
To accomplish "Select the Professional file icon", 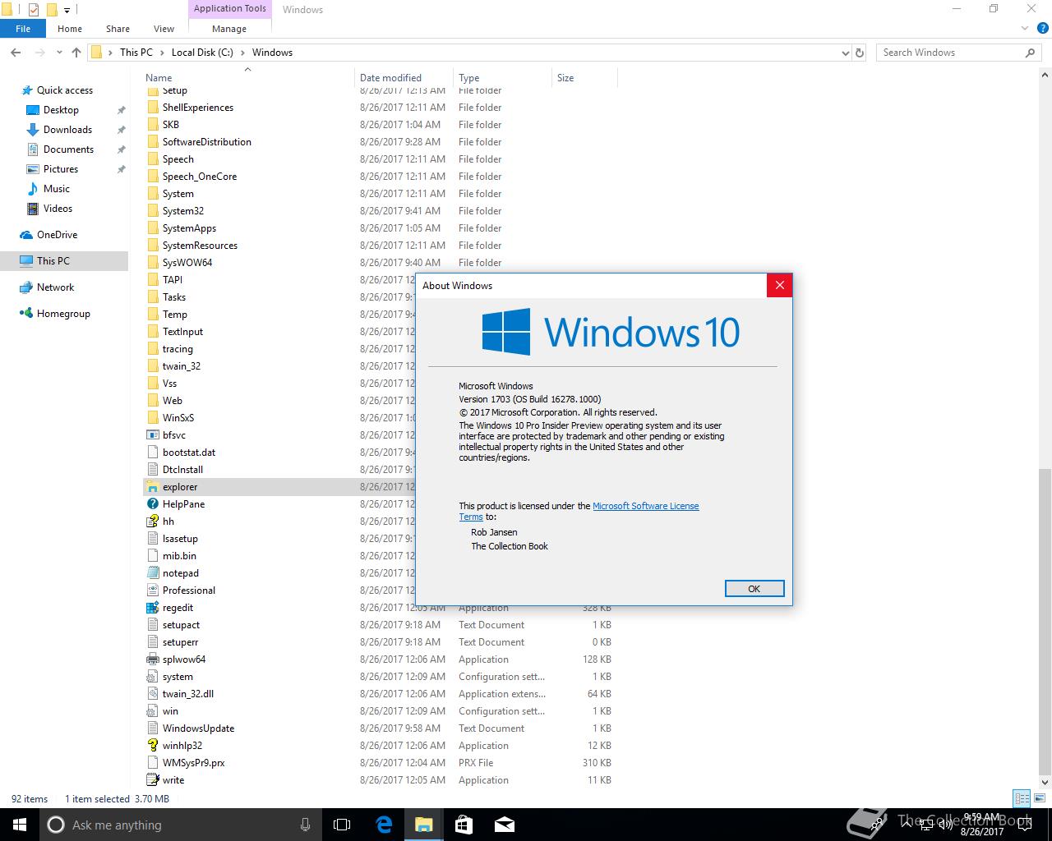I will [152, 591].
